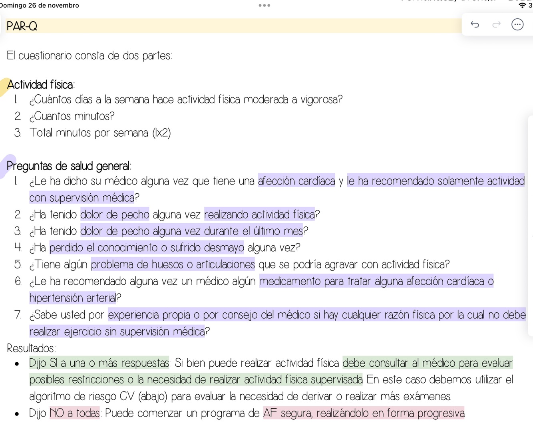The image size is (533, 435).
Task: Select the PAR-Q note title
Action: pyautogui.click(x=22, y=26)
